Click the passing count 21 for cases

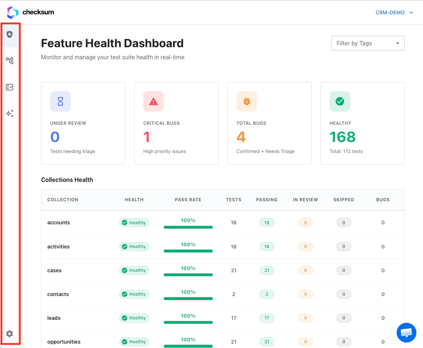tap(267, 270)
